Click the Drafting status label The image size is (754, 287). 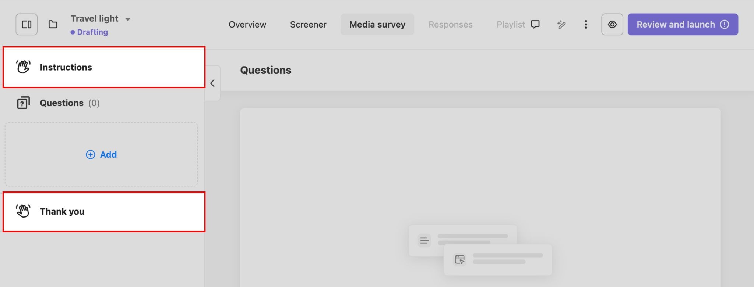click(x=92, y=32)
